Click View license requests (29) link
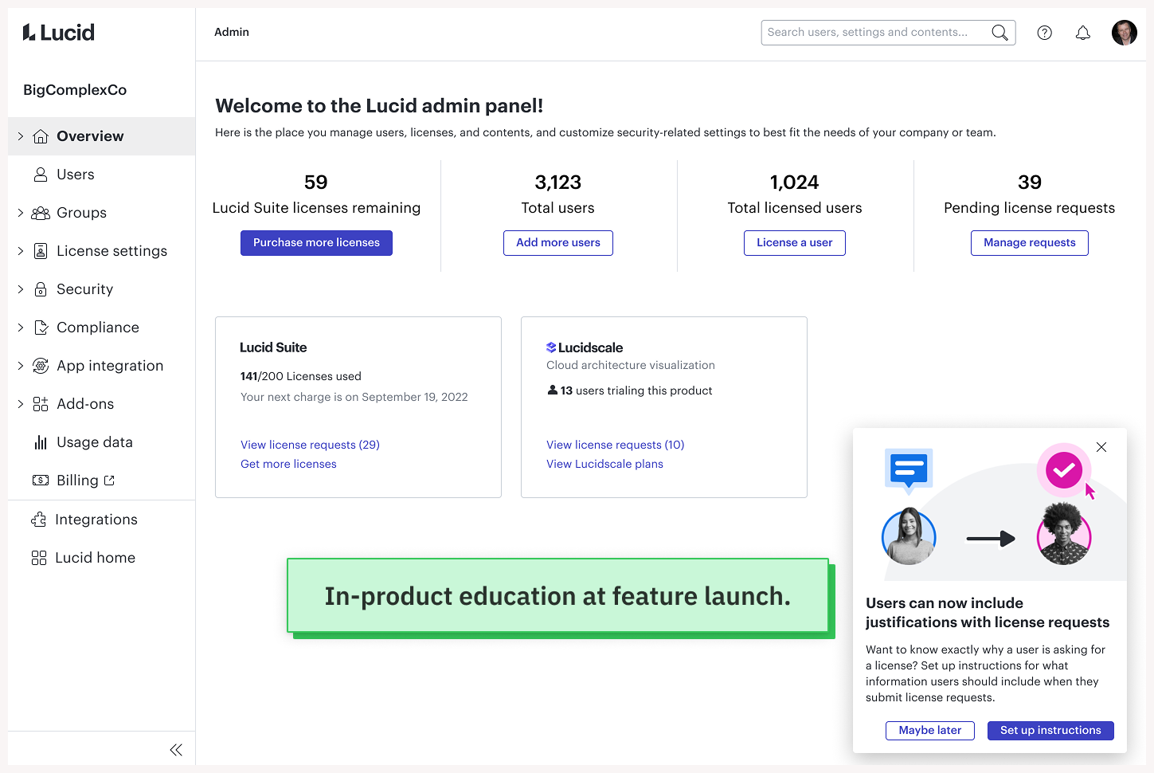 tap(310, 445)
